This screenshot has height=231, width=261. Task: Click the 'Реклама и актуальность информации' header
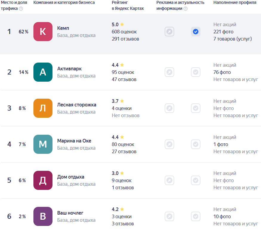(x=180, y=5)
